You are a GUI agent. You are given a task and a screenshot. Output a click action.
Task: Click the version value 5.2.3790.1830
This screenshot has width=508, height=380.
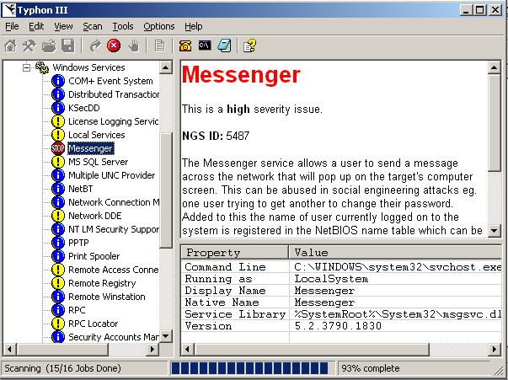pos(338,326)
